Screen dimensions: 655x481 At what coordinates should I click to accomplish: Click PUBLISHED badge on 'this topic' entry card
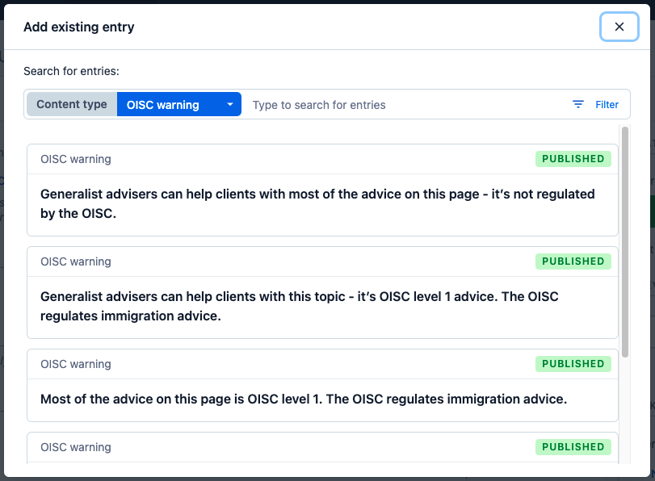click(573, 261)
